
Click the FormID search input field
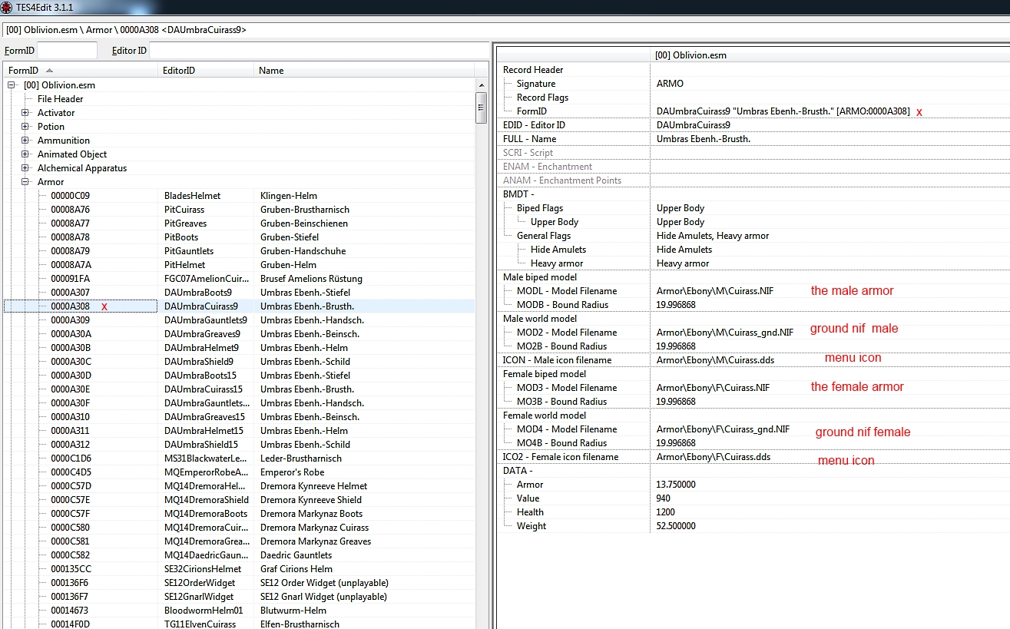67,51
